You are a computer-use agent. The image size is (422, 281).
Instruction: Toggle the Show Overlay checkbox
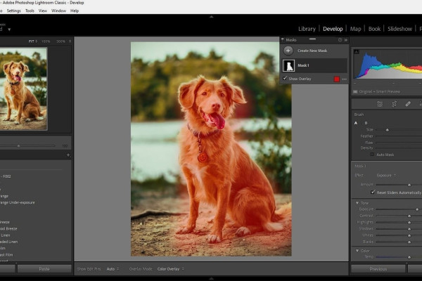pyautogui.click(x=285, y=78)
